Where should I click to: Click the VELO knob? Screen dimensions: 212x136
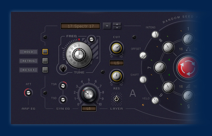155,100
